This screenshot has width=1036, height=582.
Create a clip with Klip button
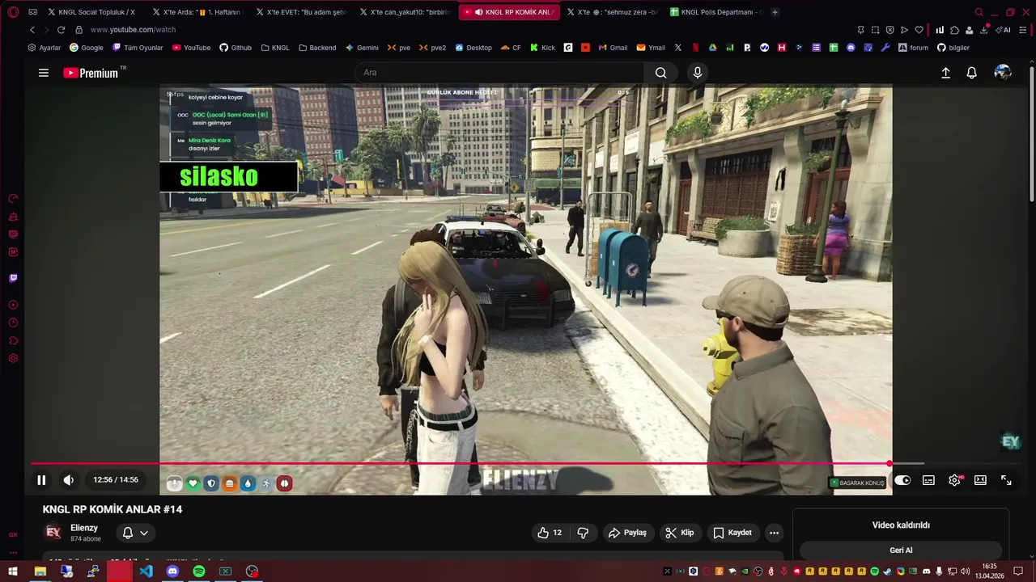tap(680, 533)
